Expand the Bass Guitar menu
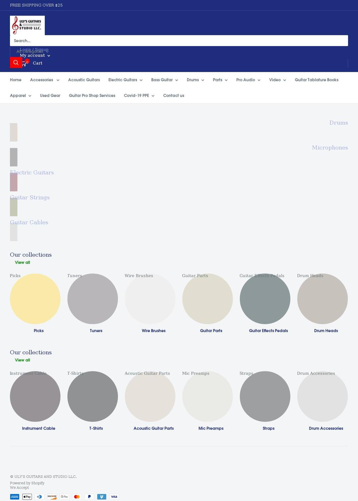This screenshot has height=501, width=358. [x=164, y=80]
